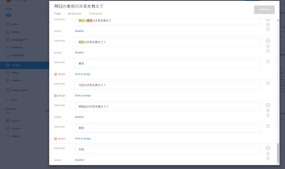
Task: Click the 明日の天気を教えて？ input field
Action: pyautogui.click(x=168, y=42)
